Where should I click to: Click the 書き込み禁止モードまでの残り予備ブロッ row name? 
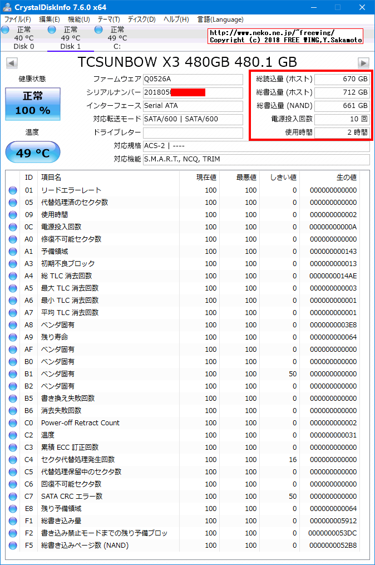pos(104,533)
